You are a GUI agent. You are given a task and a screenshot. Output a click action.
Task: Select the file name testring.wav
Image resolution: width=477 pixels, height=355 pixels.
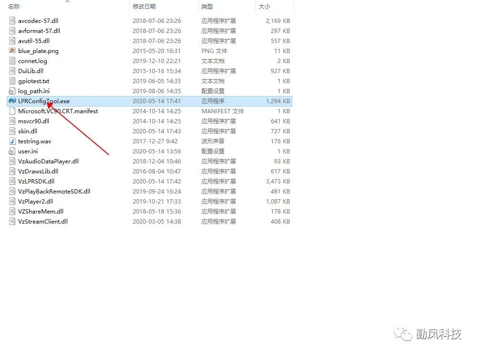(x=34, y=141)
